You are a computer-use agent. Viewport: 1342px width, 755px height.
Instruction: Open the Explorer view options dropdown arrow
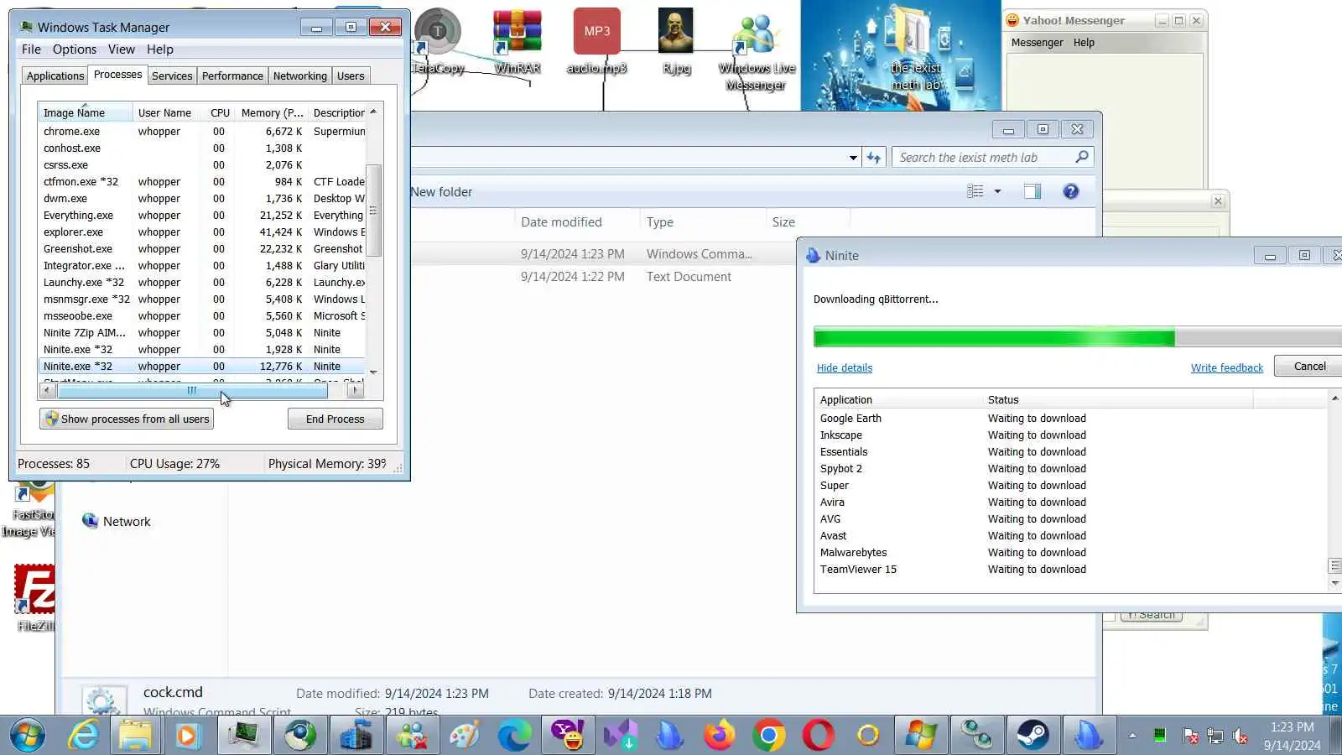[997, 191]
